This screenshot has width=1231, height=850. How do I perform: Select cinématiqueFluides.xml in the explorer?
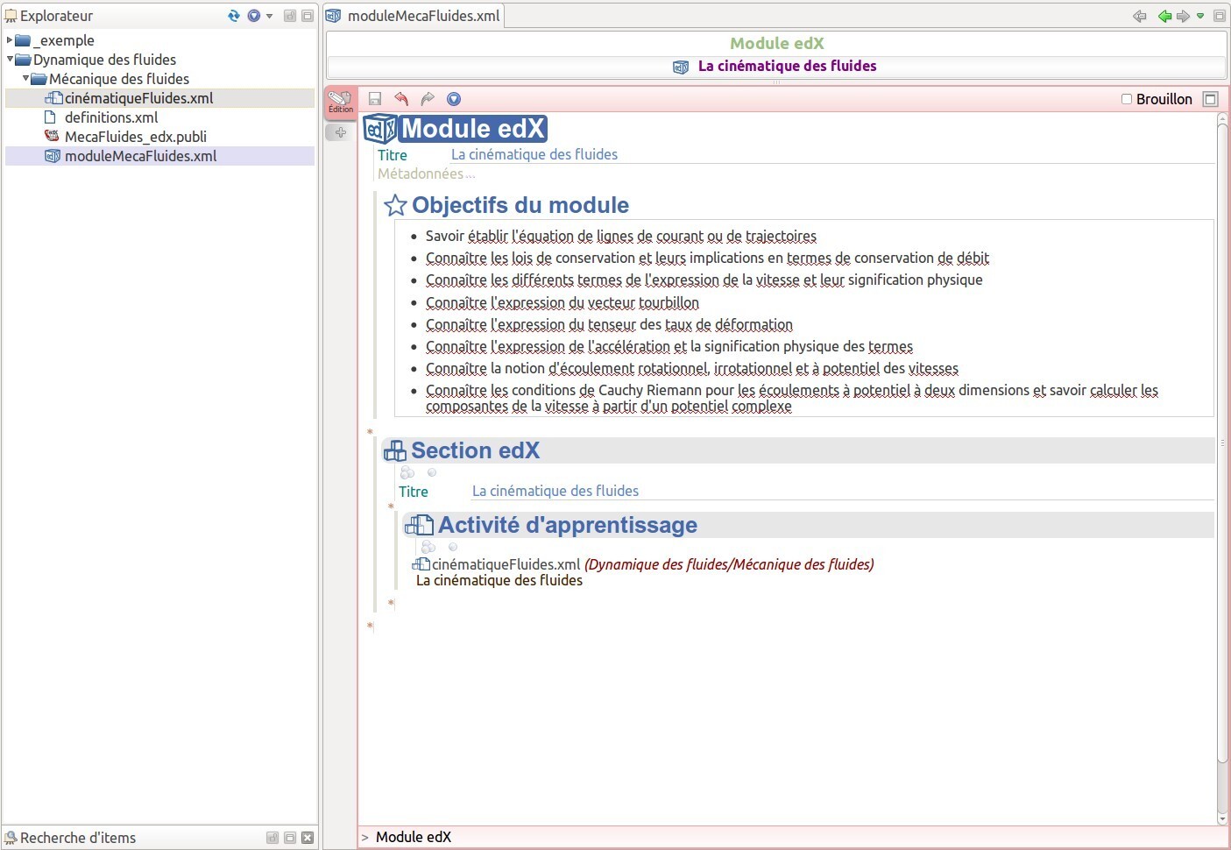[159, 98]
